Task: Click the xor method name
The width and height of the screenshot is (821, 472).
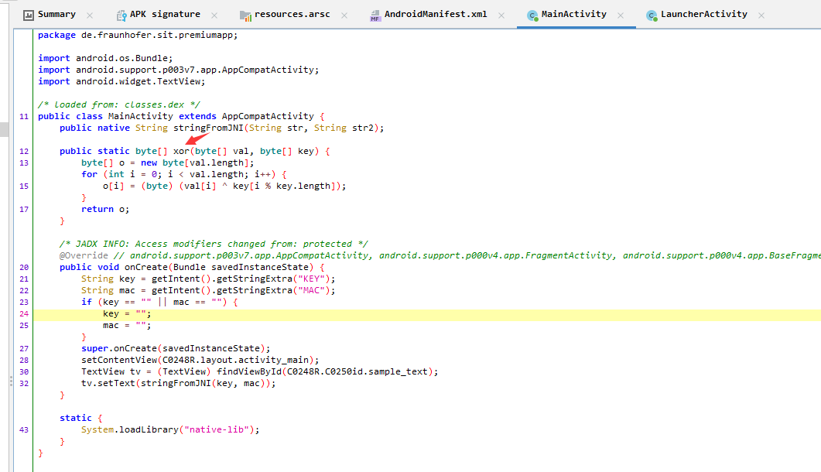Action: (x=181, y=151)
